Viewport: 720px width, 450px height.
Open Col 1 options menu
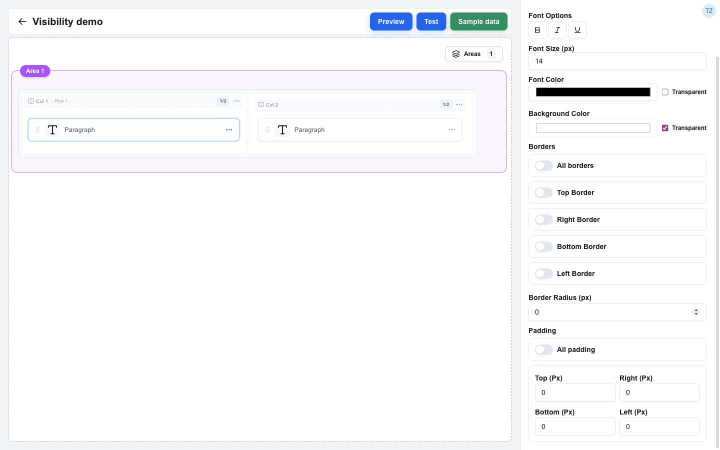[x=236, y=101]
